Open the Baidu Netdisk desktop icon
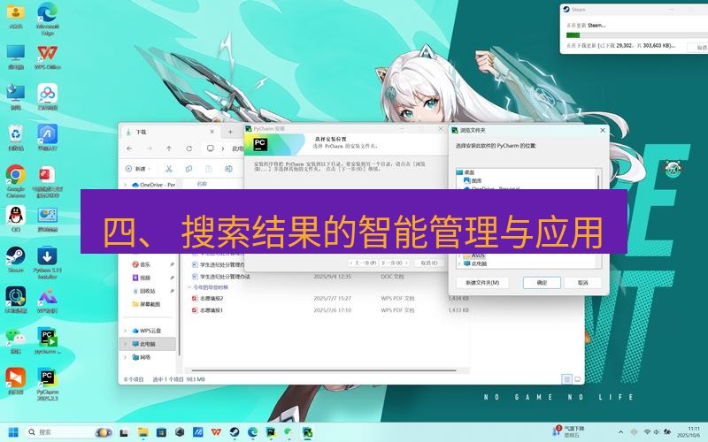The image size is (708, 442). click(48, 97)
